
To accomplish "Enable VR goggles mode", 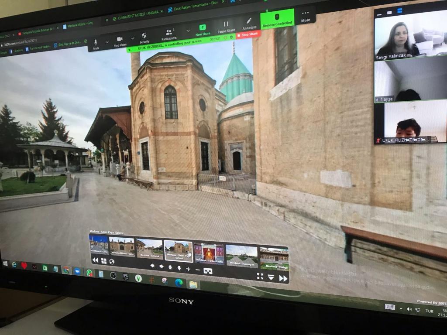I will tap(208, 271).
